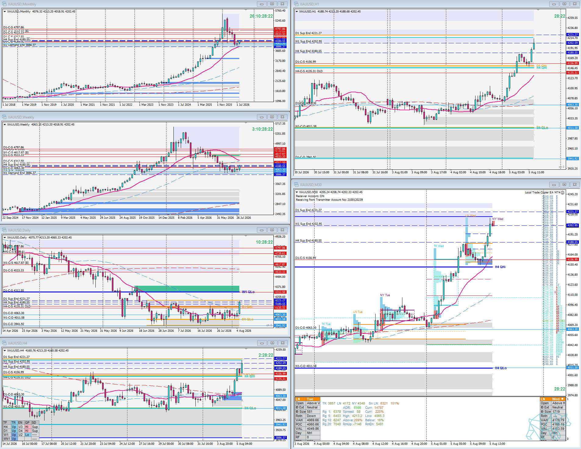Click the XAUUSD,Weekly window title icon
Viewport: 581px width, 449px height.
click(4, 117)
